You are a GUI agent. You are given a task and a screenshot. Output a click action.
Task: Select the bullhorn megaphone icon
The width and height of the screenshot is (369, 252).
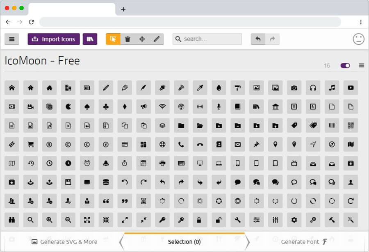(x=143, y=107)
